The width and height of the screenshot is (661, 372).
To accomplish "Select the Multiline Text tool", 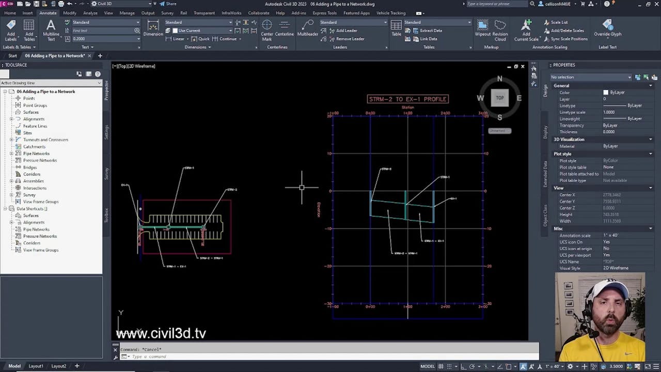I will pos(51,29).
